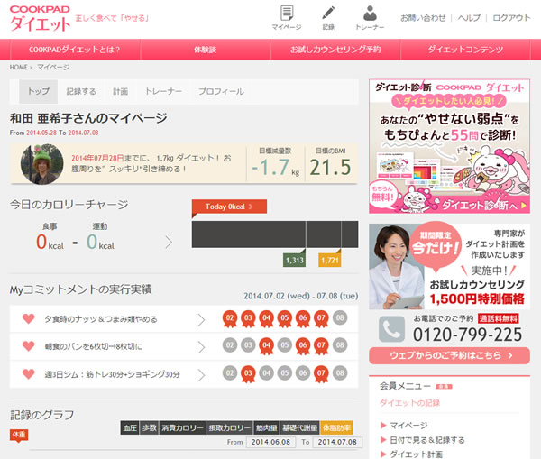Screen dimensions: 541x459
Task: Click the phone icon in counseling ad
Action: click(390, 328)
